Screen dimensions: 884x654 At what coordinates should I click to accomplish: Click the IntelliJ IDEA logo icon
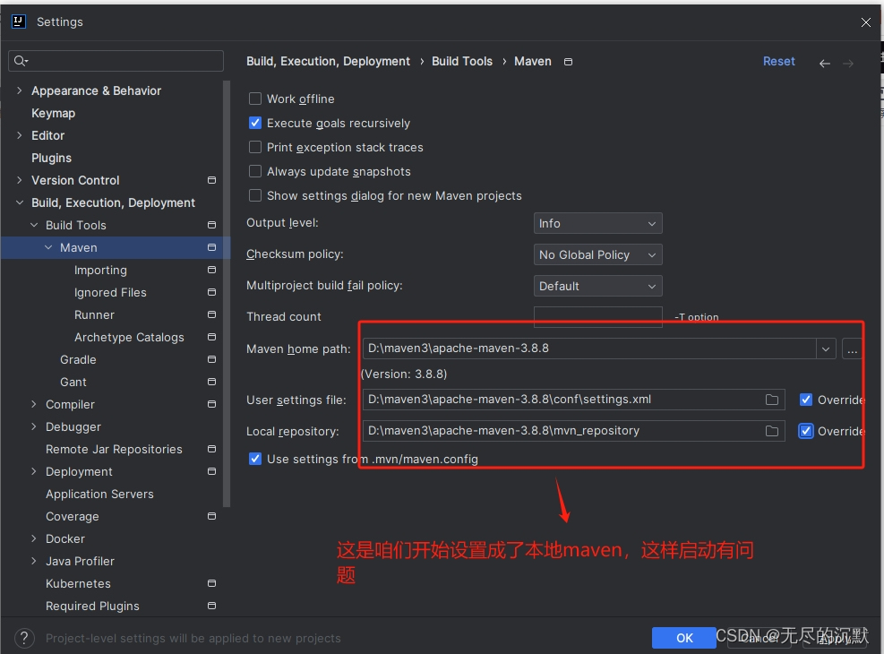tap(19, 22)
